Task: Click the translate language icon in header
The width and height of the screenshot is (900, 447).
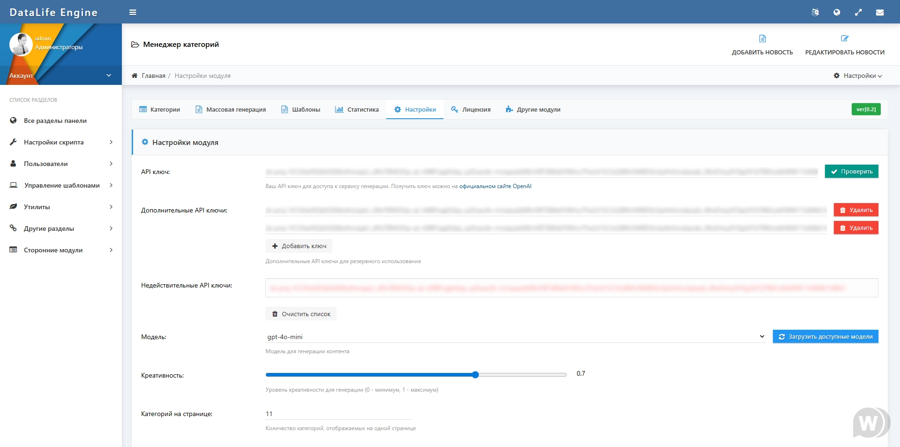Action: 815,13
